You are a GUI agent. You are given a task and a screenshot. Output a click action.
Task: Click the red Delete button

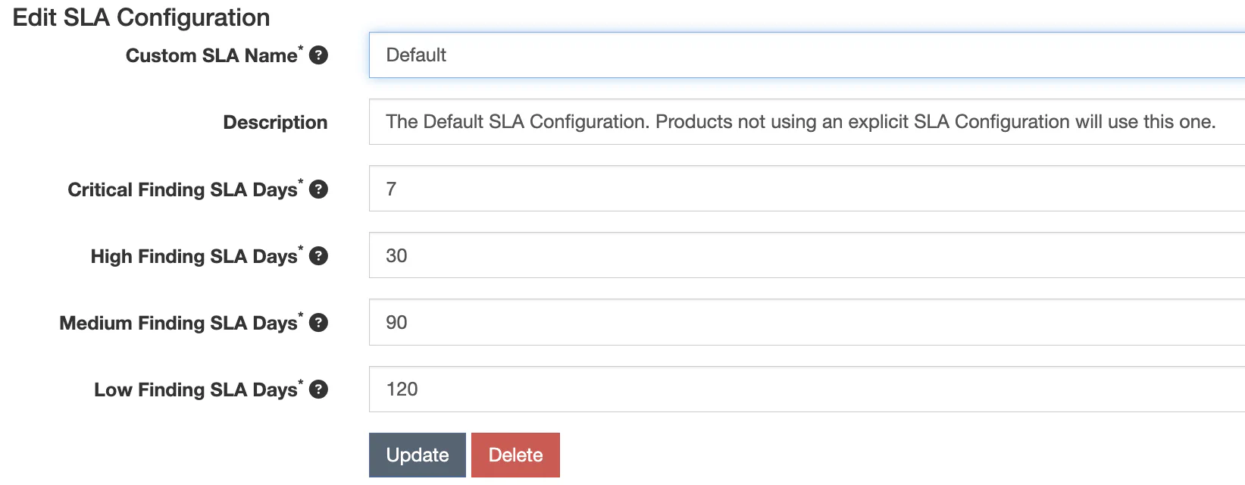click(x=515, y=455)
